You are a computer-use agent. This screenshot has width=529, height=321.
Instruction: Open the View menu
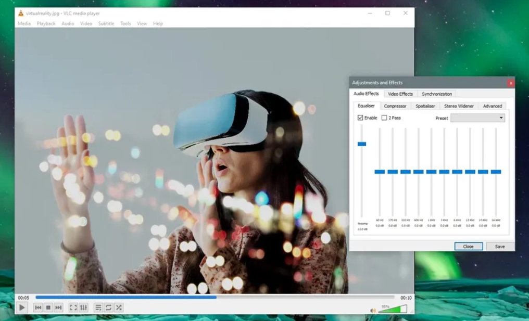pyautogui.click(x=142, y=23)
